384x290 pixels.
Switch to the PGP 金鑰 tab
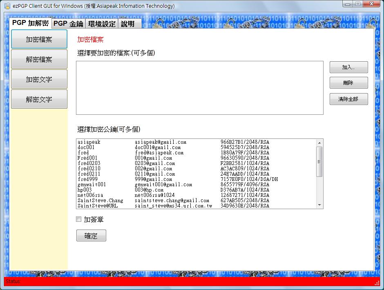(68, 23)
